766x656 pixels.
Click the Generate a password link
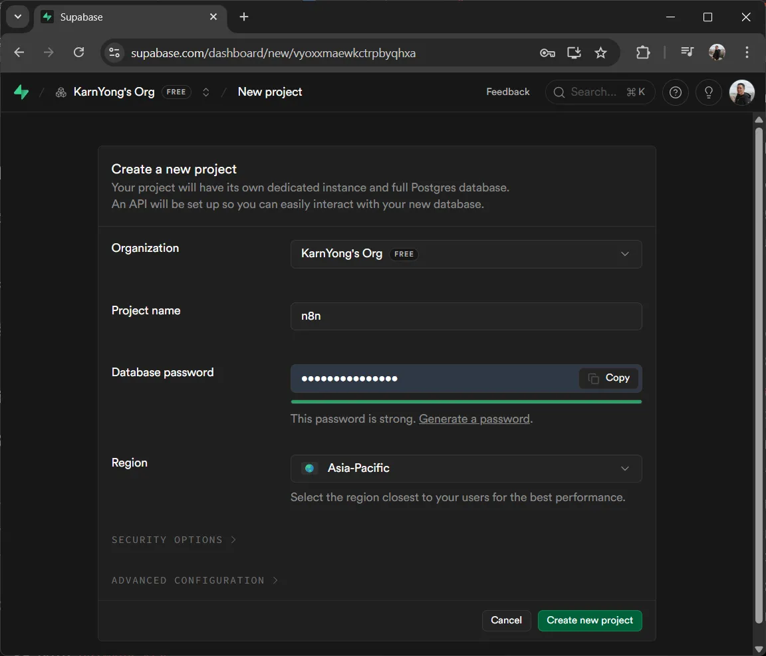click(x=474, y=419)
